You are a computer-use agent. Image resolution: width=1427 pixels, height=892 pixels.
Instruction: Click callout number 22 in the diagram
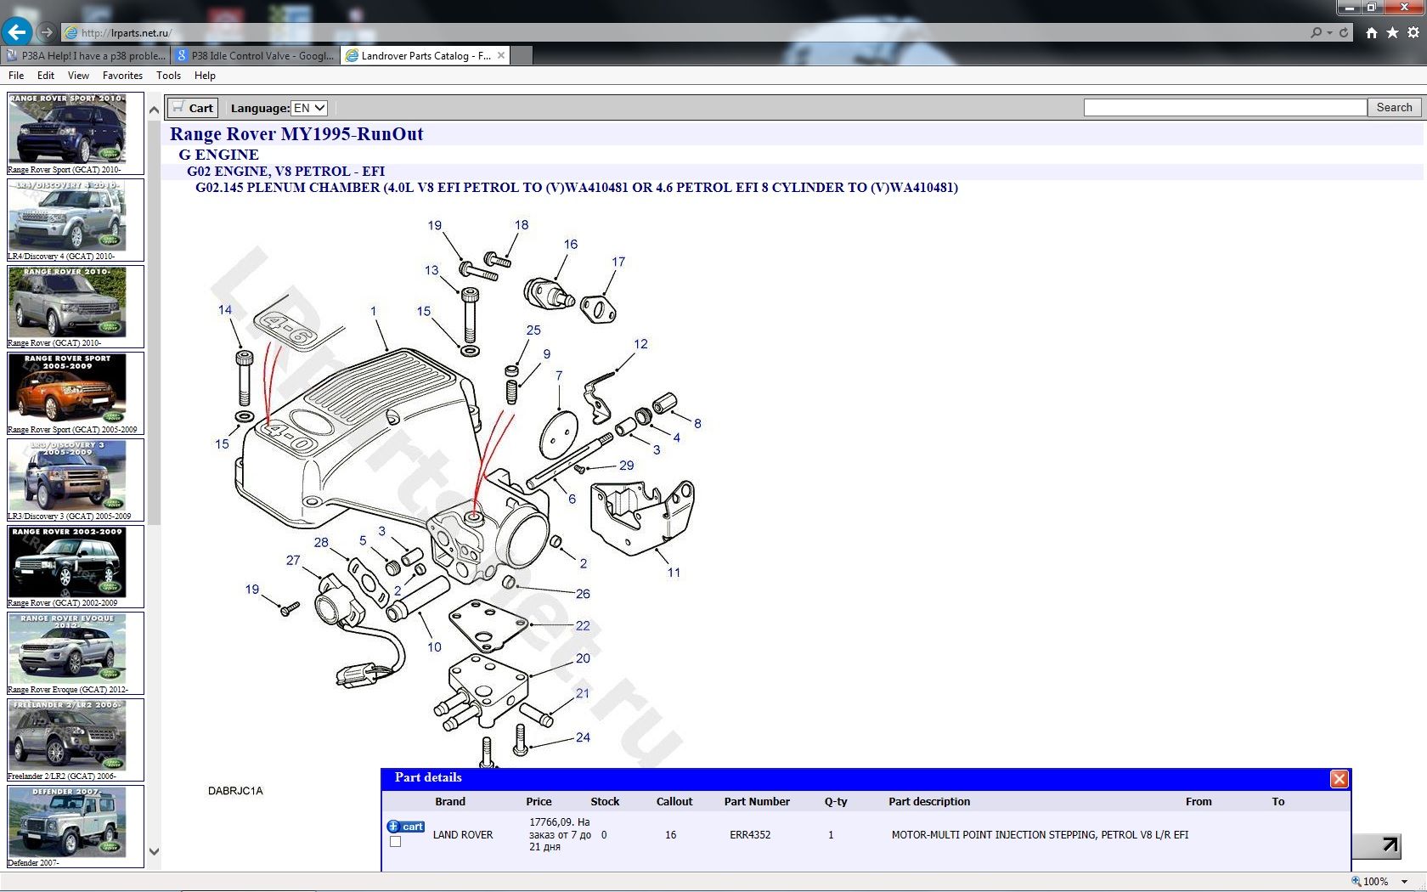point(583,626)
